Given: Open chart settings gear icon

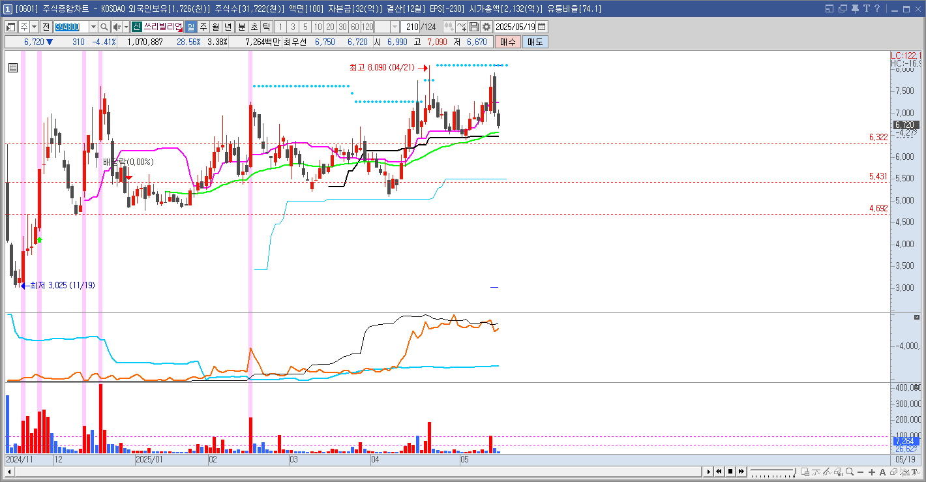Looking at the screenshot, I should (486, 27).
